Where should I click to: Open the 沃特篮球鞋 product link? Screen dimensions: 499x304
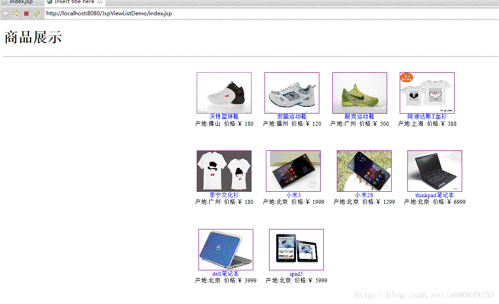pos(224,116)
